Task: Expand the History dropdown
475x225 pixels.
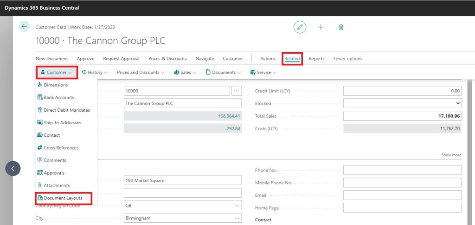Action: [x=95, y=73]
